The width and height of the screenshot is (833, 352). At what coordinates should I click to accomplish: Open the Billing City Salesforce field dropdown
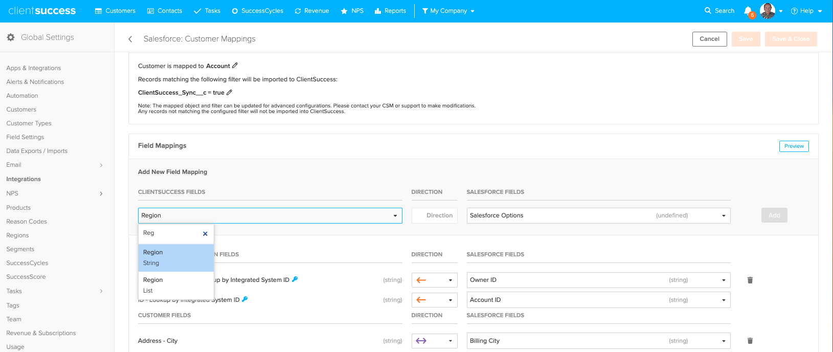point(598,341)
